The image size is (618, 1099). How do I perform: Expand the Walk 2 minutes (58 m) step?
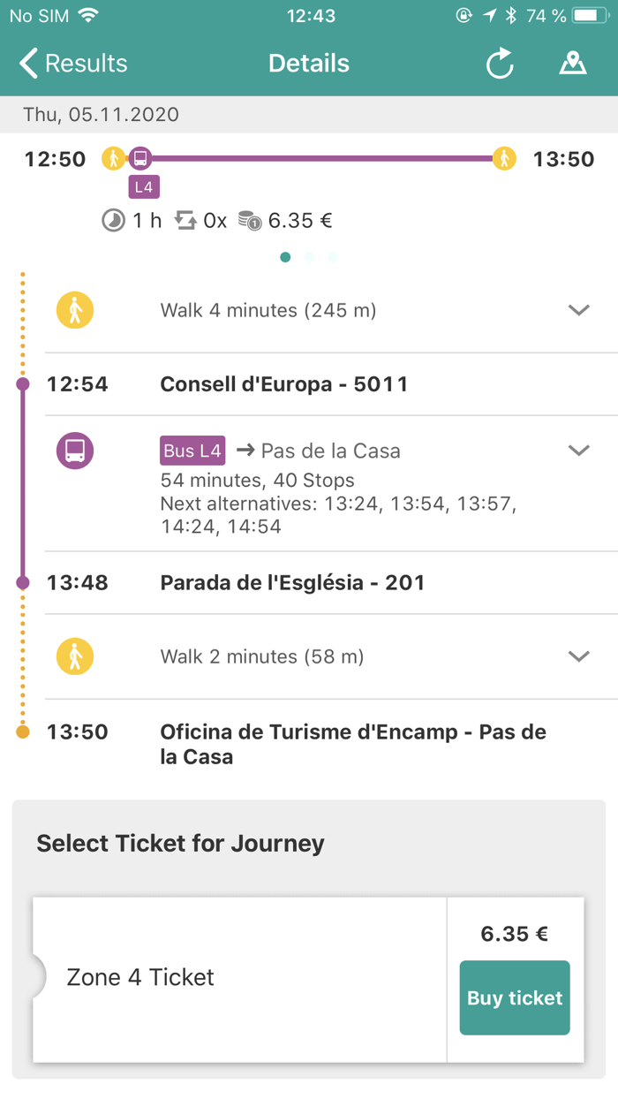pos(578,656)
